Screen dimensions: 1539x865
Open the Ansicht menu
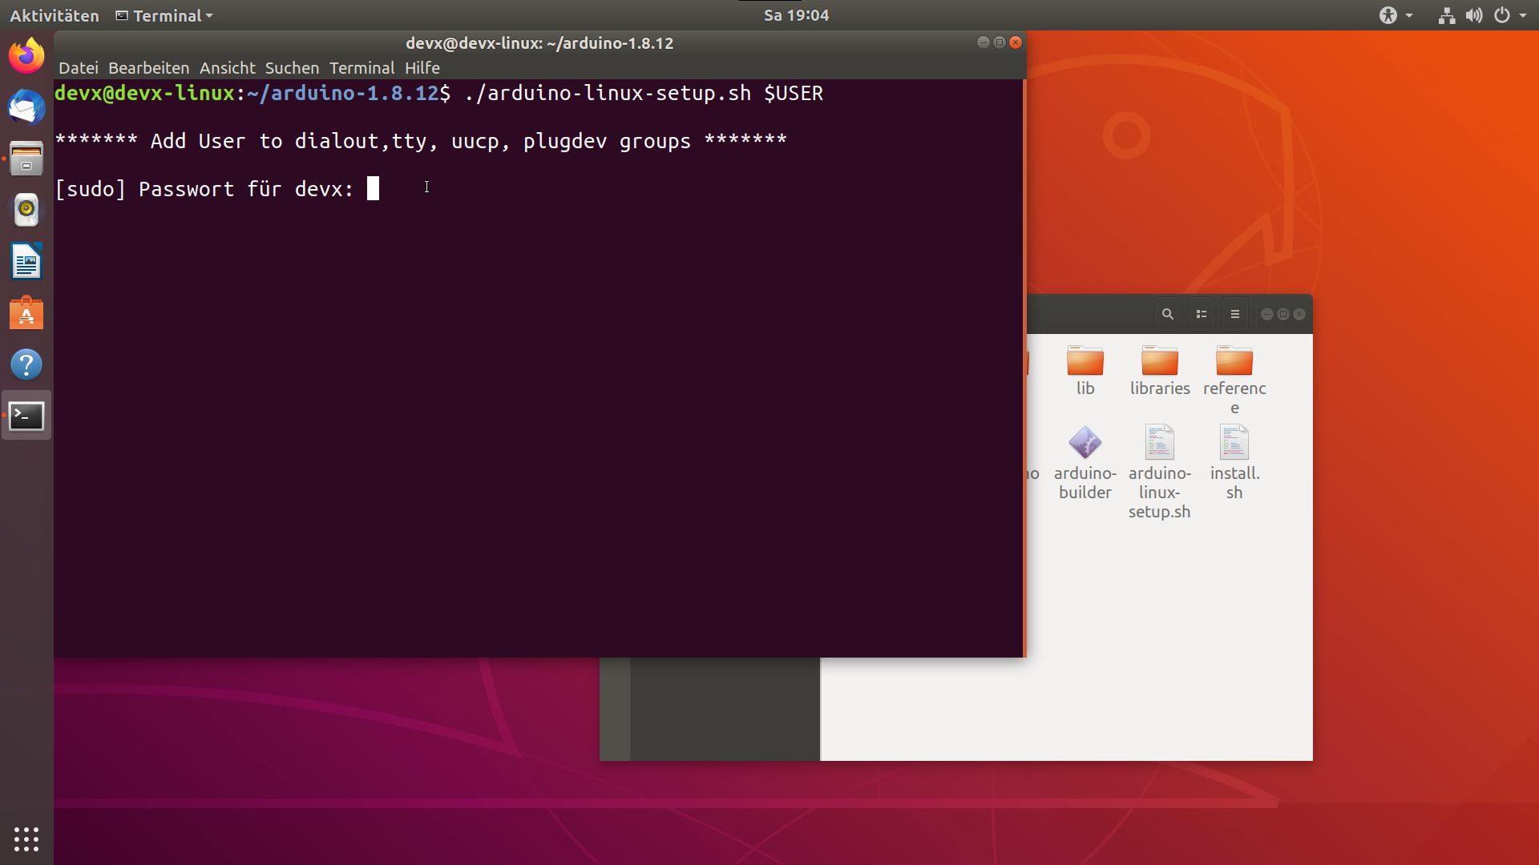[228, 68]
